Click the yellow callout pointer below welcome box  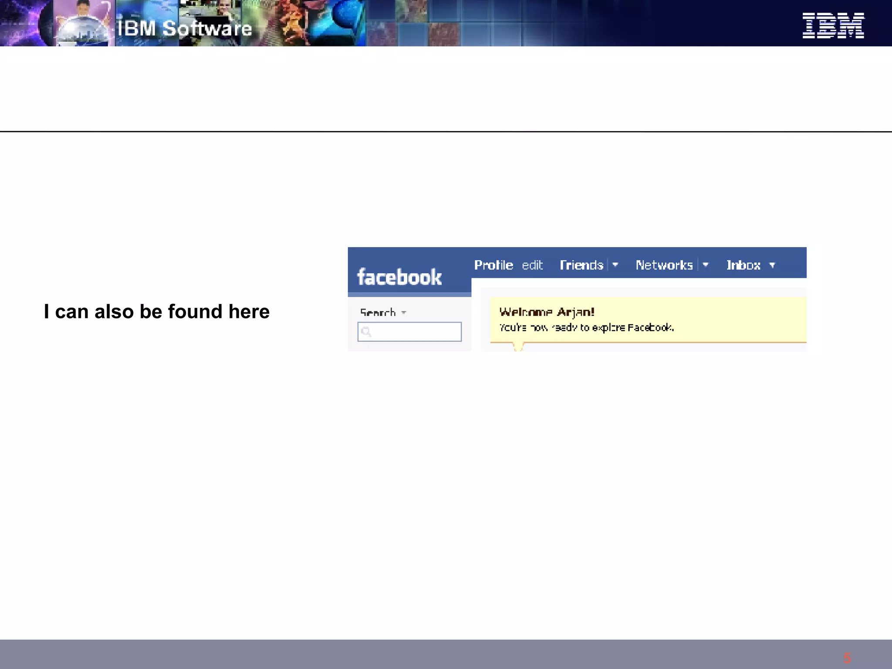[x=518, y=347]
